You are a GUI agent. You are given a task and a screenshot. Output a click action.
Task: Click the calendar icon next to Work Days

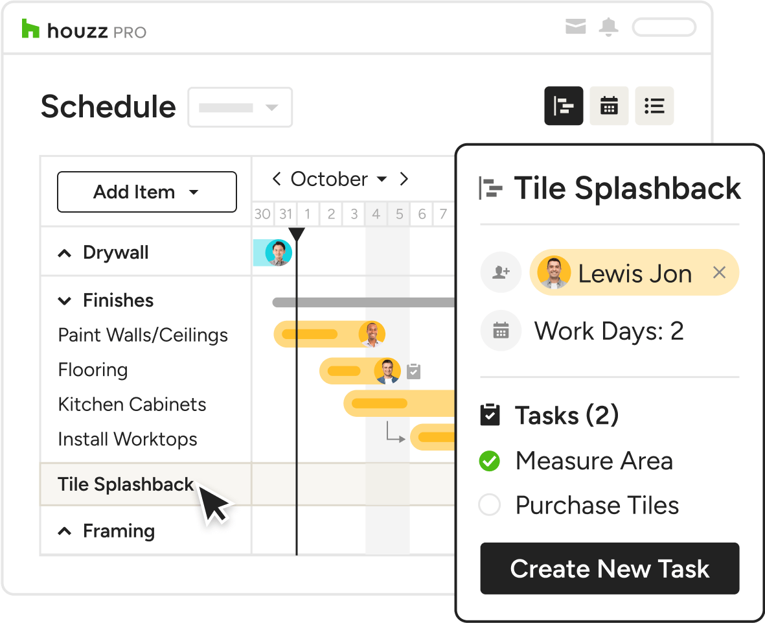point(501,331)
